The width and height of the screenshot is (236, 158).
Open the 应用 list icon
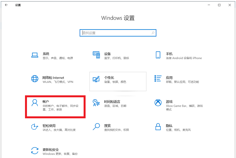(158, 79)
